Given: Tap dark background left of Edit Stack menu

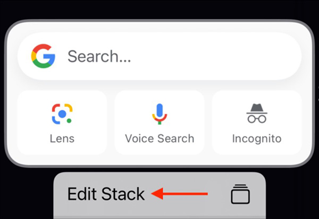Looking at the screenshot, I should tap(27, 194).
